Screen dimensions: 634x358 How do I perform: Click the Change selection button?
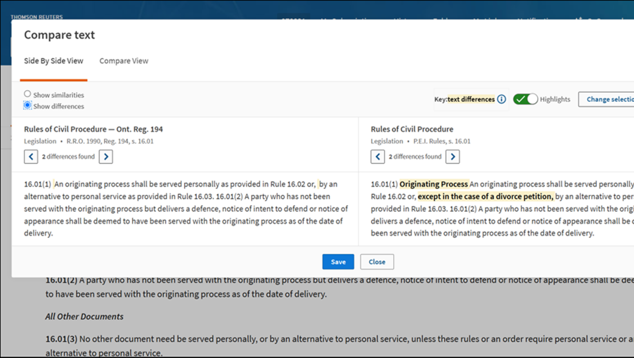(609, 99)
